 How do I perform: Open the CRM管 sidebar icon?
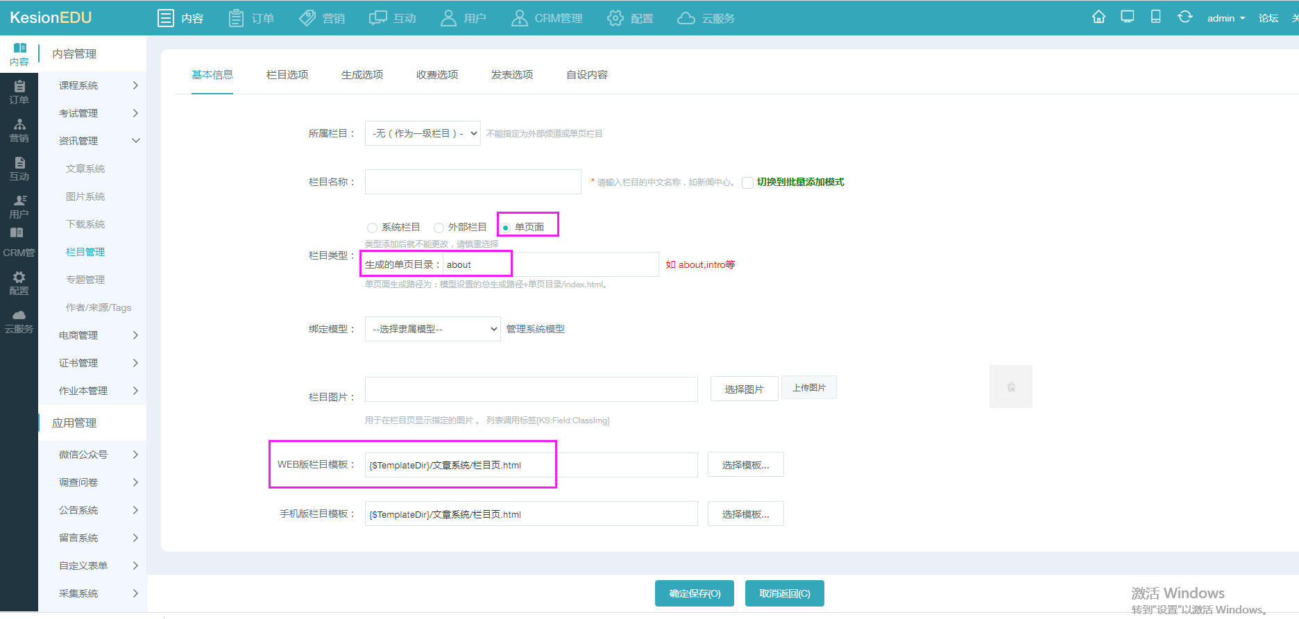click(19, 243)
